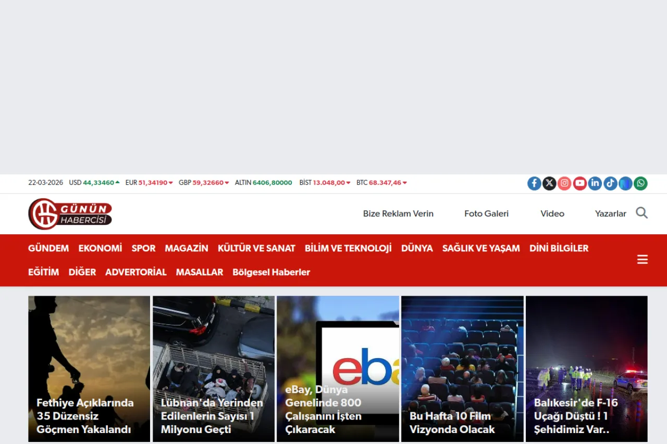Open the Yazarlar page link
The image size is (667, 444).
pos(610,213)
